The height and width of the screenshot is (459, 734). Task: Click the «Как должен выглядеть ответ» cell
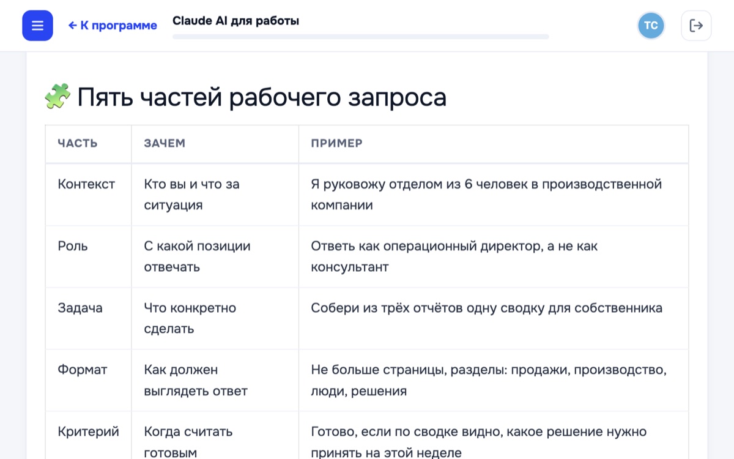pyautogui.click(x=215, y=380)
